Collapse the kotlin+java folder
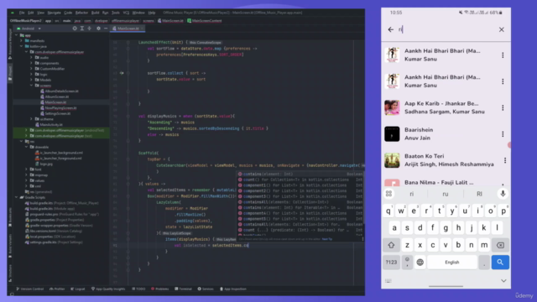The image size is (537, 302). (x=21, y=46)
